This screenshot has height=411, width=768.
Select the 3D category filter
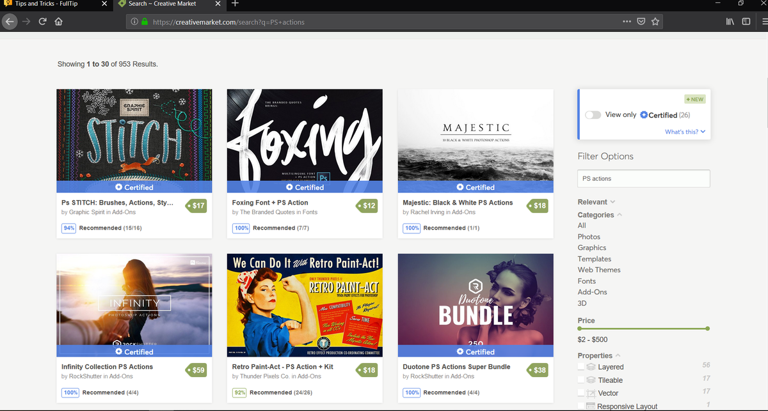point(582,303)
